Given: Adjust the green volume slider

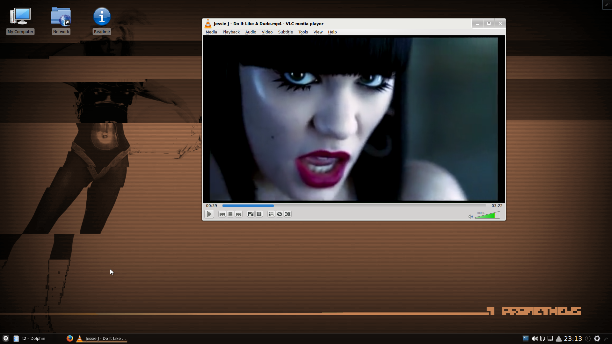Looking at the screenshot, I should click(x=487, y=216).
